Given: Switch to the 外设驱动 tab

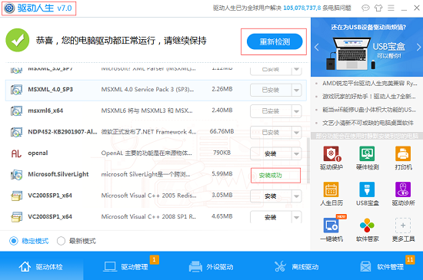Looking at the screenshot, I should (211, 266).
